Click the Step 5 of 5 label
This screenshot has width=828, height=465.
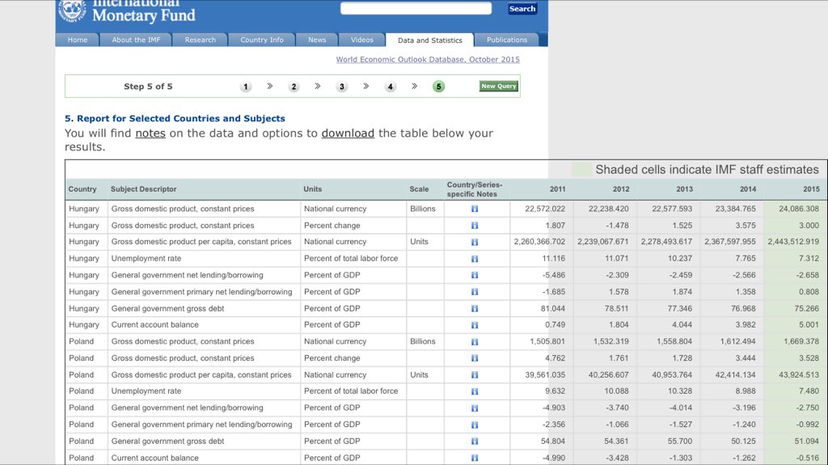pyautogui.click(x=148, y=87)
